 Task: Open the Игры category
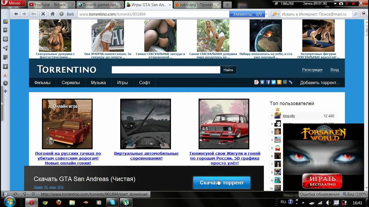point(123,83)
